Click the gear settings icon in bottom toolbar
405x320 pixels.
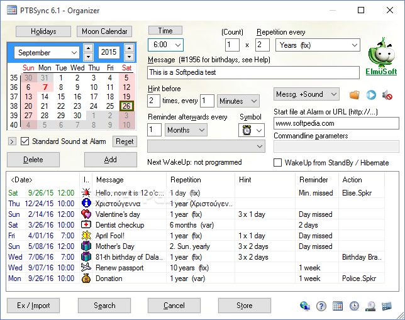click(370, 306)
